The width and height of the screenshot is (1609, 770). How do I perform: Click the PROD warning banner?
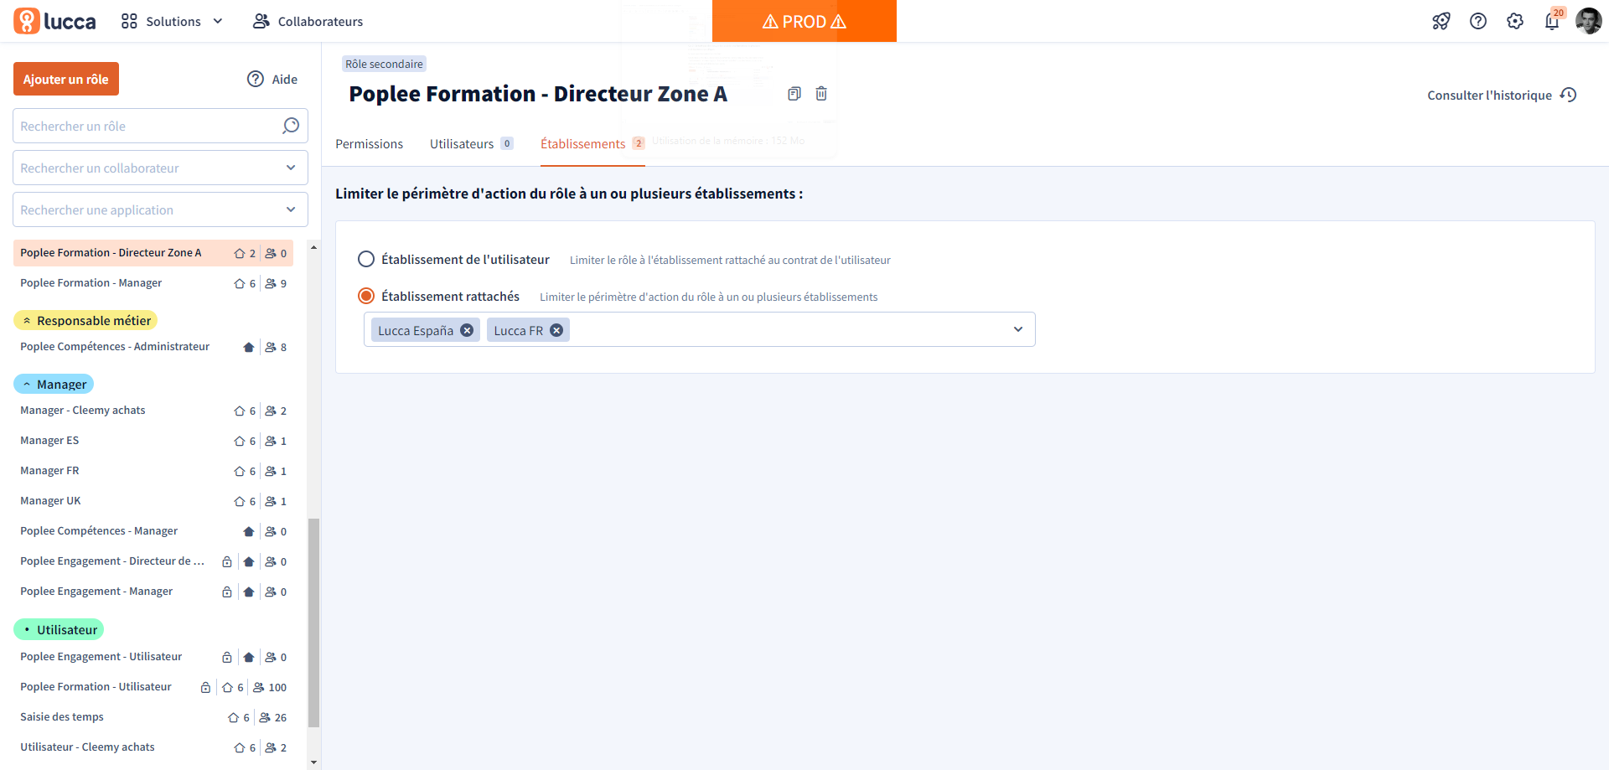click(804, 21)
